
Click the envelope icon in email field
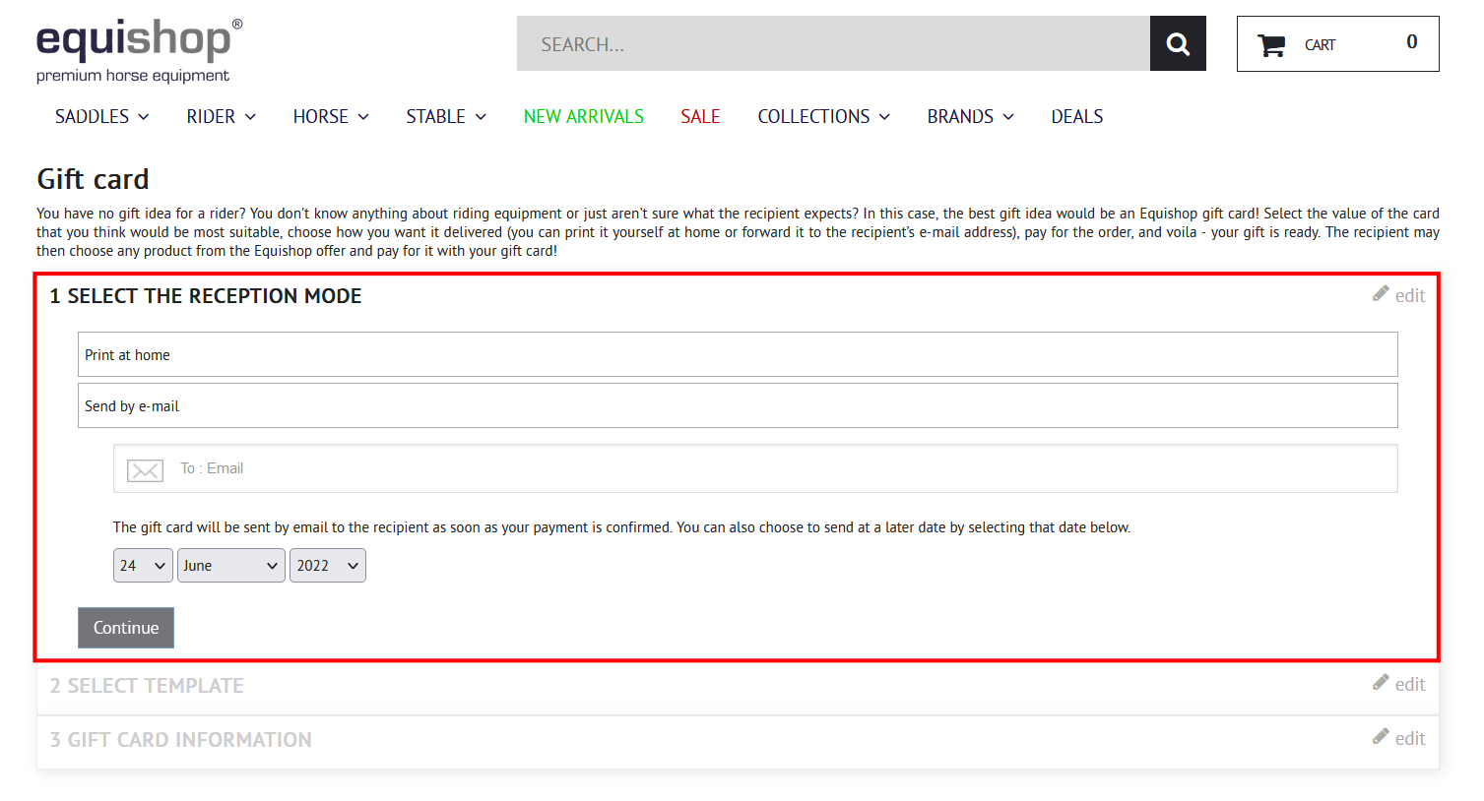coord(145,470)
